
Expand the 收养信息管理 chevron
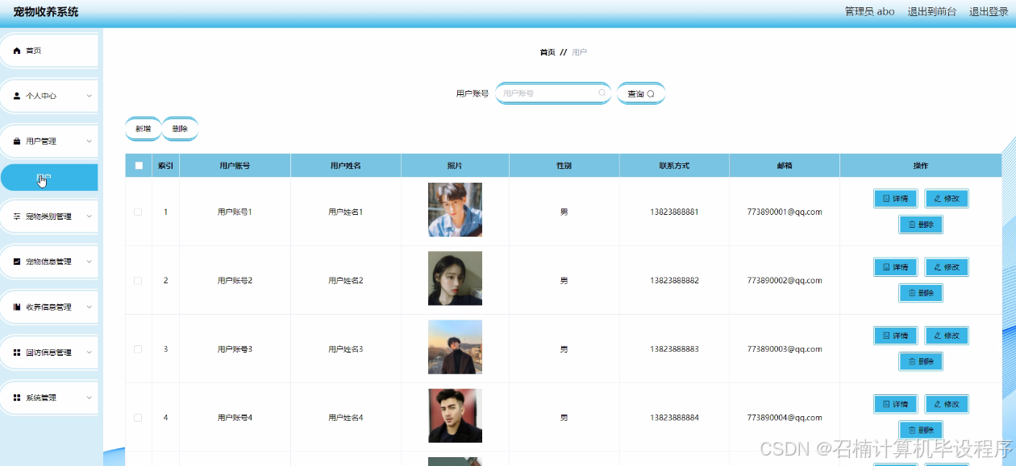tap(89, 307)
